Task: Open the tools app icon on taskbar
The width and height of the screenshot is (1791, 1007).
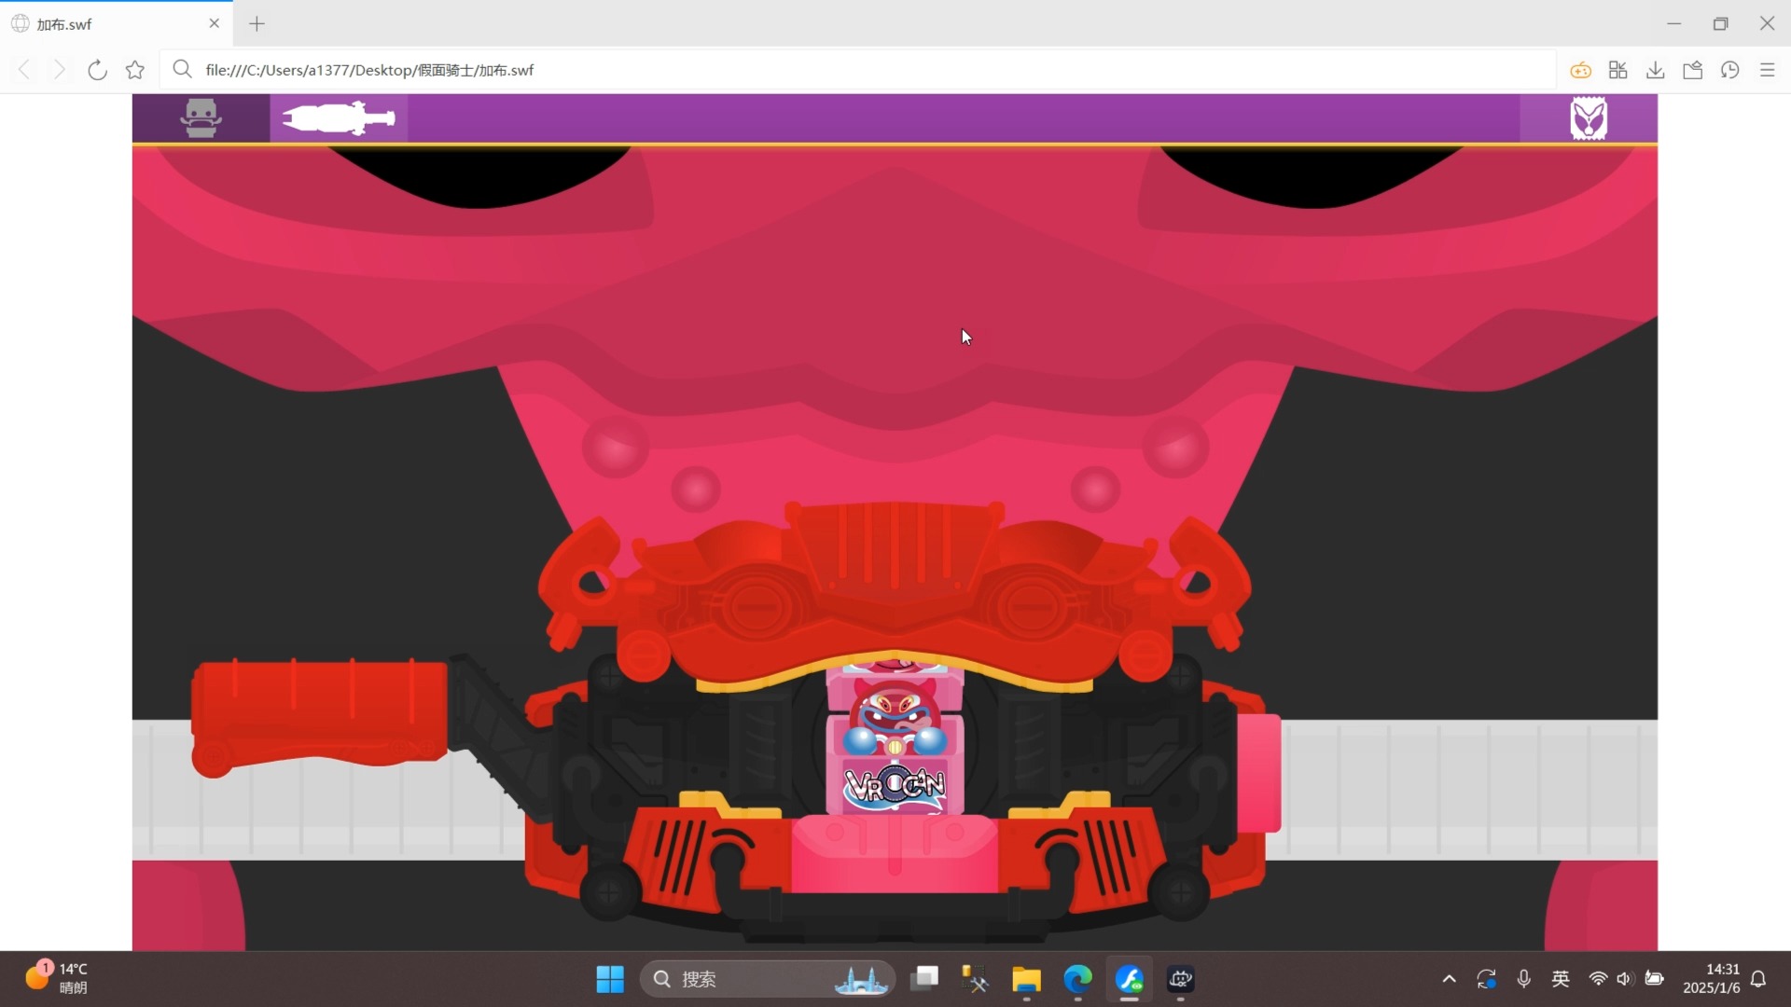Action: (x=975, y=979)
